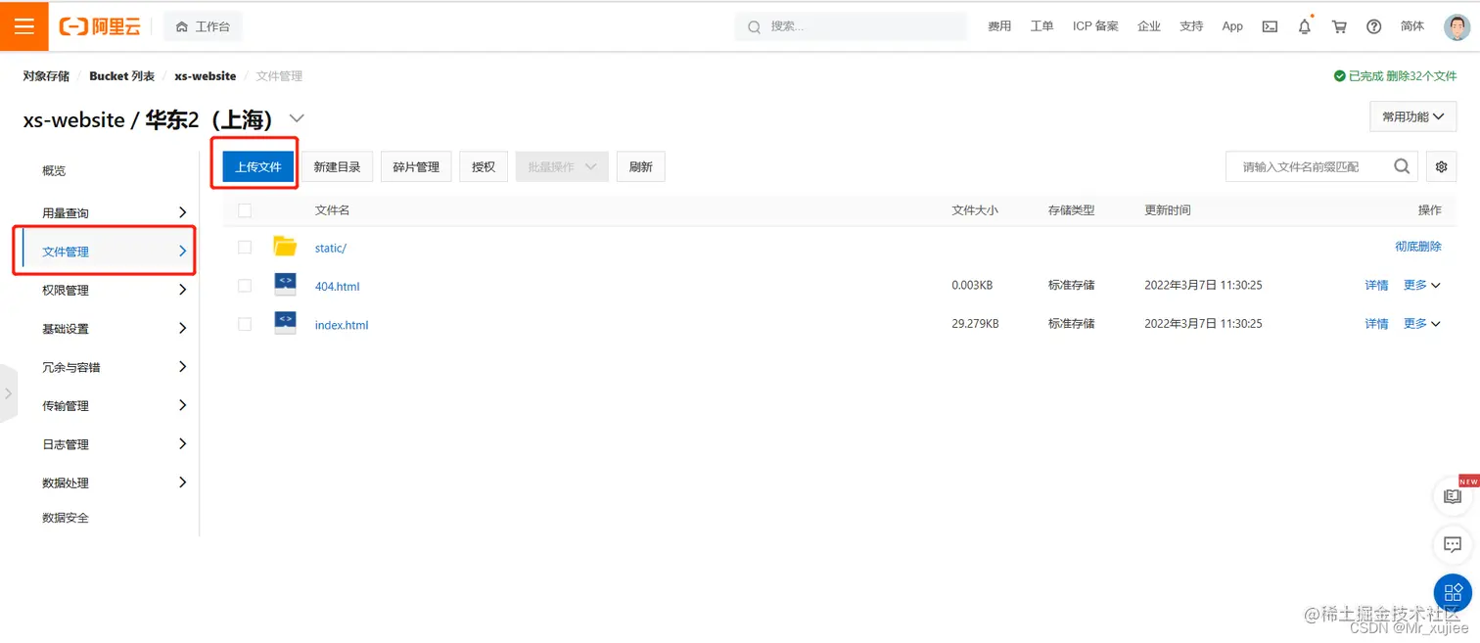The image size is (1480, 643).
Task: Open 详情 for index.html
Action: pos(1376,323)
